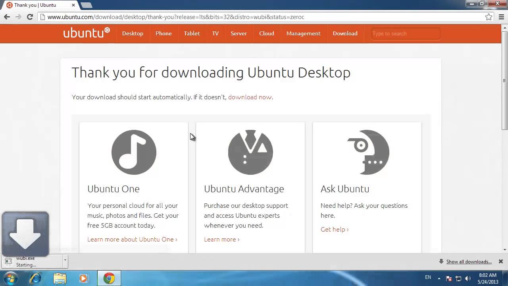Close the downloads bar with the X
The height and width of the screenshot is (286, 508).
pyautogui.click(x=501, y=261)
